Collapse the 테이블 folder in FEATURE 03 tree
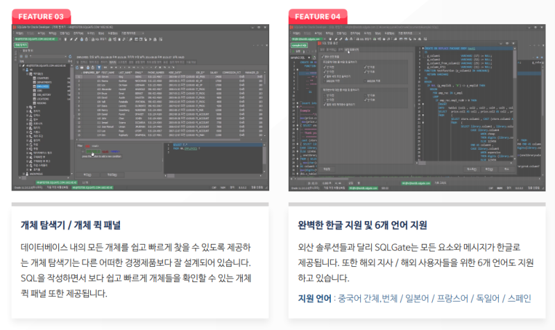Viewport: 555px width, 330px height. coord(27,74)
